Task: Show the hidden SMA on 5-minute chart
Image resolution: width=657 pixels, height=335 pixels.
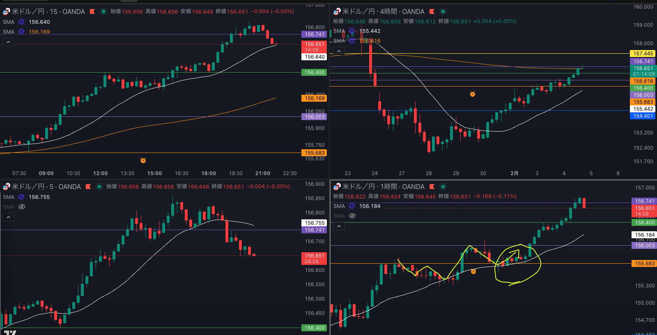Action: click(x=22, y=207)
